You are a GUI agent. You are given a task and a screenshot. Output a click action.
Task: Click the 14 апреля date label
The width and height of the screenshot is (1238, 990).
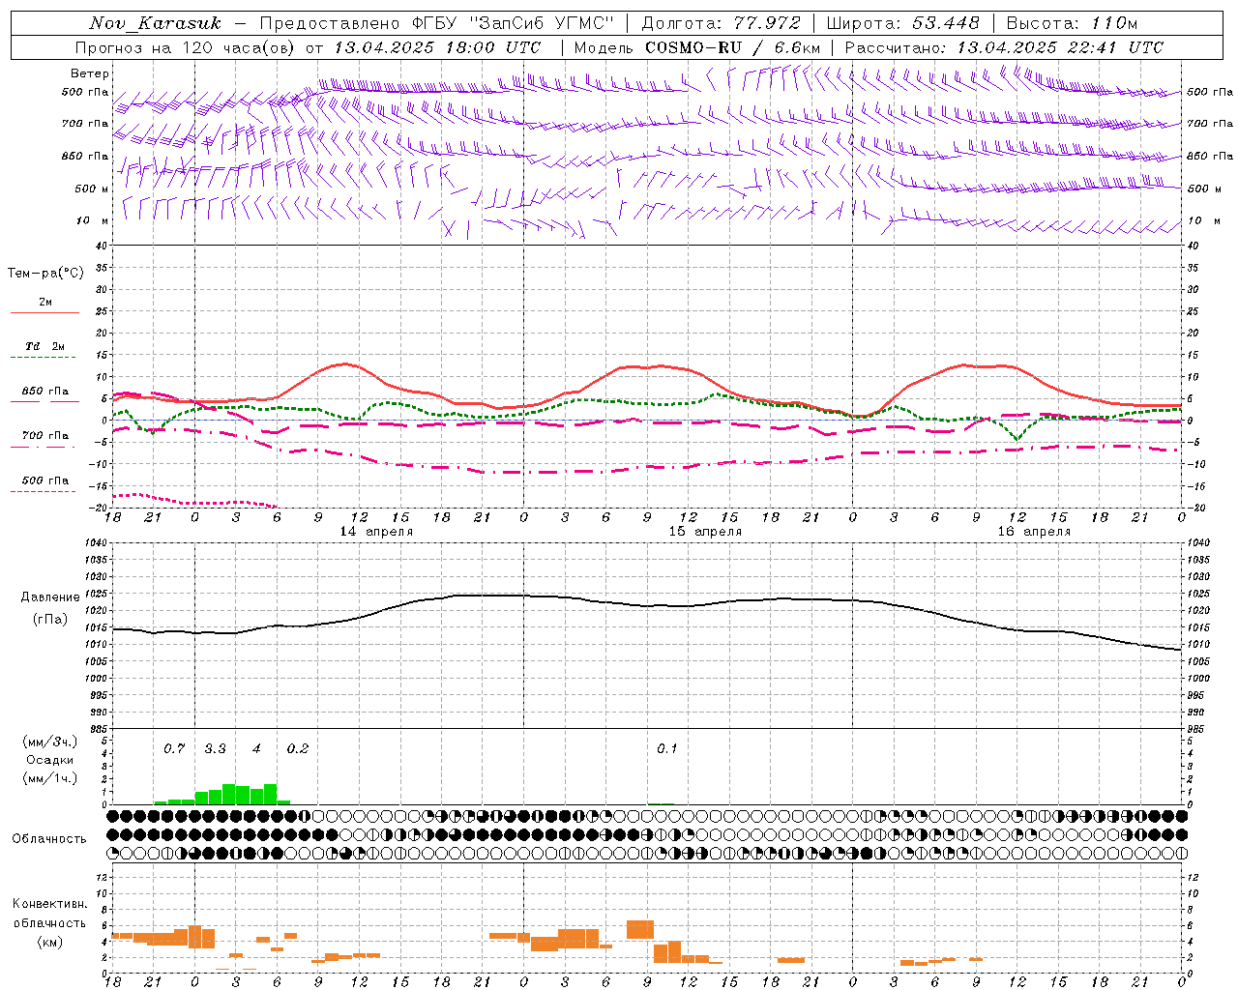pyautogui.click(x=376, y=532)
